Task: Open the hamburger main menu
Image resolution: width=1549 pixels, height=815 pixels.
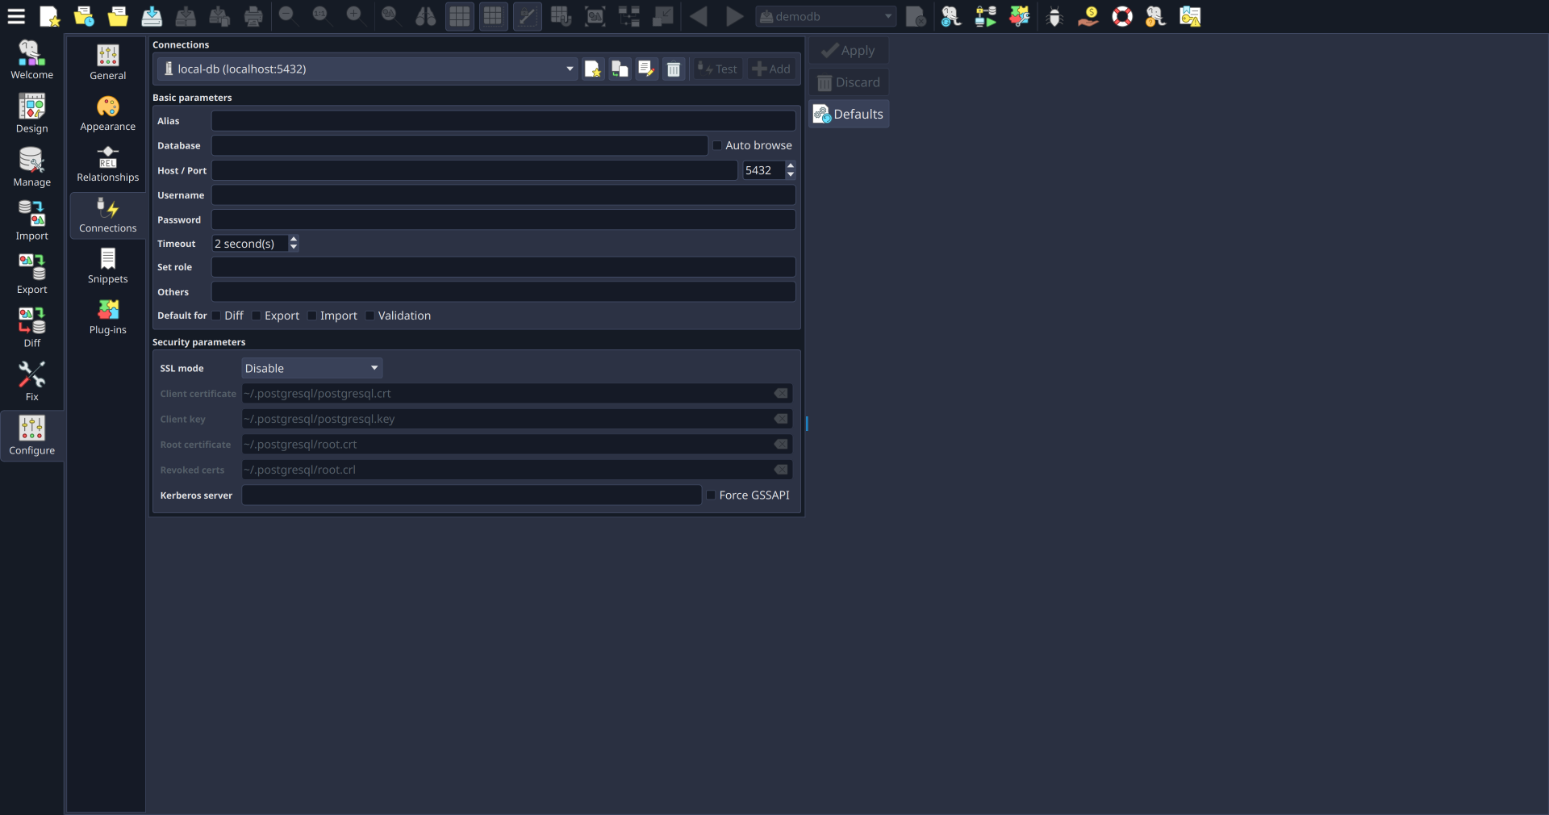Action: click(x=16, y=16)
